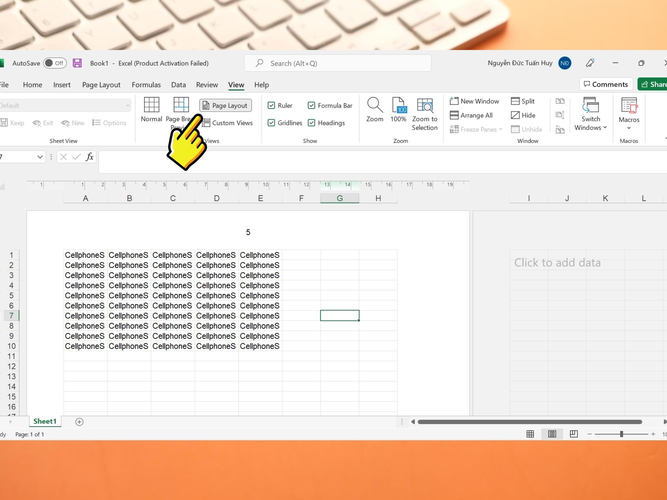Disable the Headings checkbox
The image size is (667, 500).
311,123
